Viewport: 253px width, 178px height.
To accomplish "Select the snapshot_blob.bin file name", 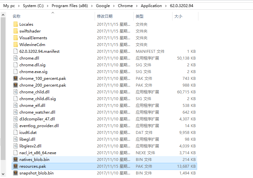I will click(37, 173).
